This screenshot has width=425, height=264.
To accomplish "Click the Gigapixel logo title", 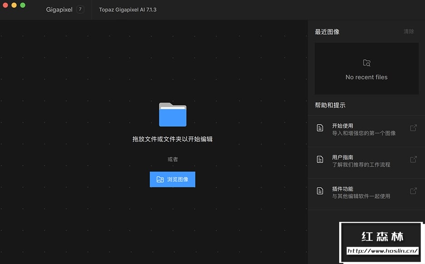I will [x=59, y=10].
